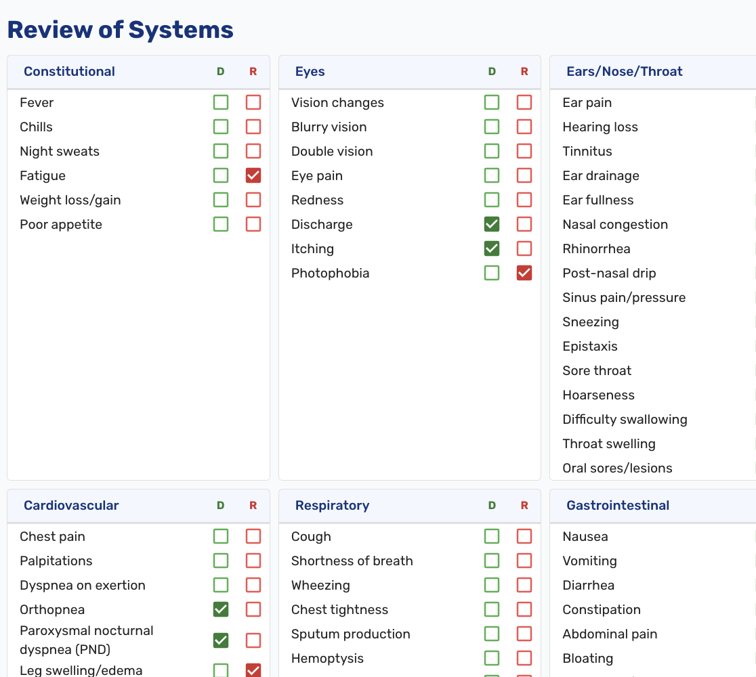
Task: Mark Blurry vision as denied
Action: (x=492, y=127)
